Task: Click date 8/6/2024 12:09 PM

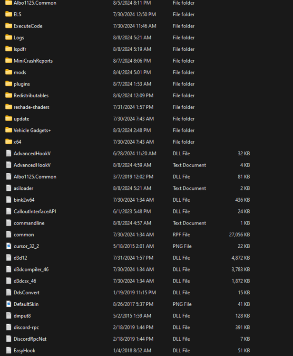Action: point(133,95)
